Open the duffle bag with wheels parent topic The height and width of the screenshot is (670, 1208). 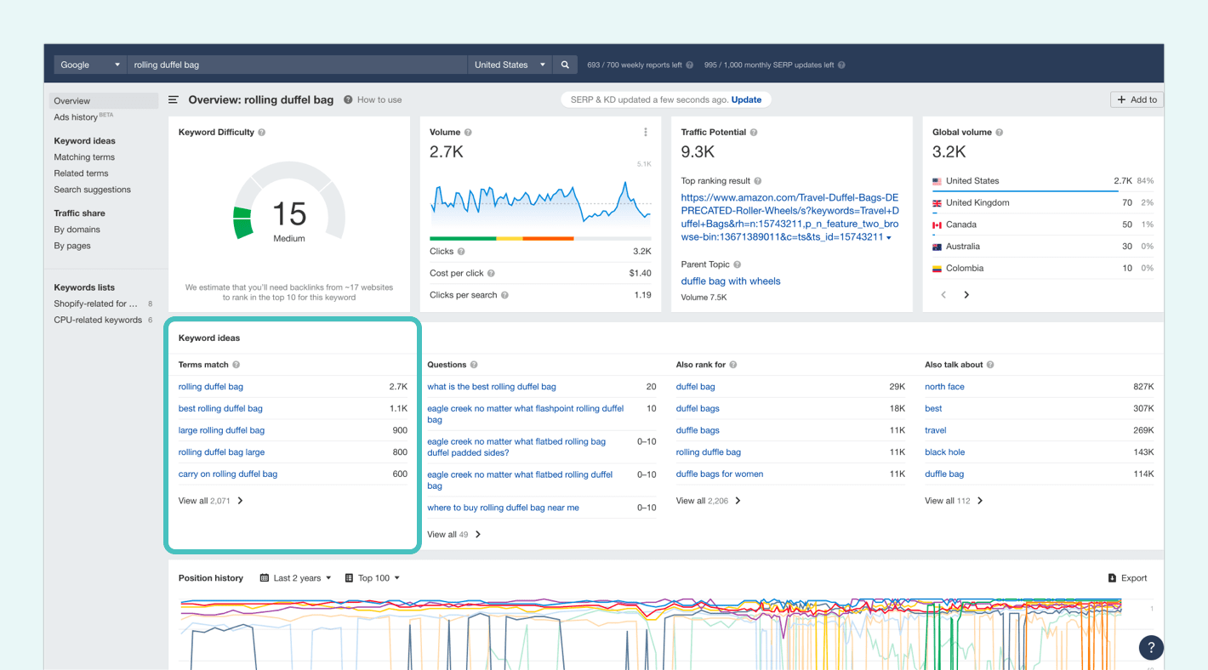coord(730,281)
